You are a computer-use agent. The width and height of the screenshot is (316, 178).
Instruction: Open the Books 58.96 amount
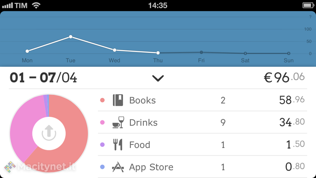tap(292, 100)
